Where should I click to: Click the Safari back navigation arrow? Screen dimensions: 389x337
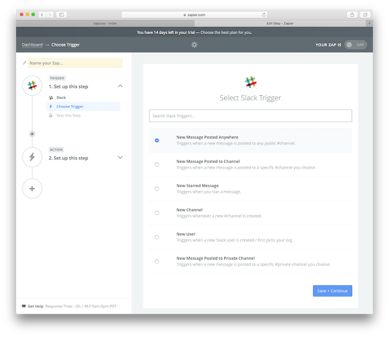tap(42, 15)
